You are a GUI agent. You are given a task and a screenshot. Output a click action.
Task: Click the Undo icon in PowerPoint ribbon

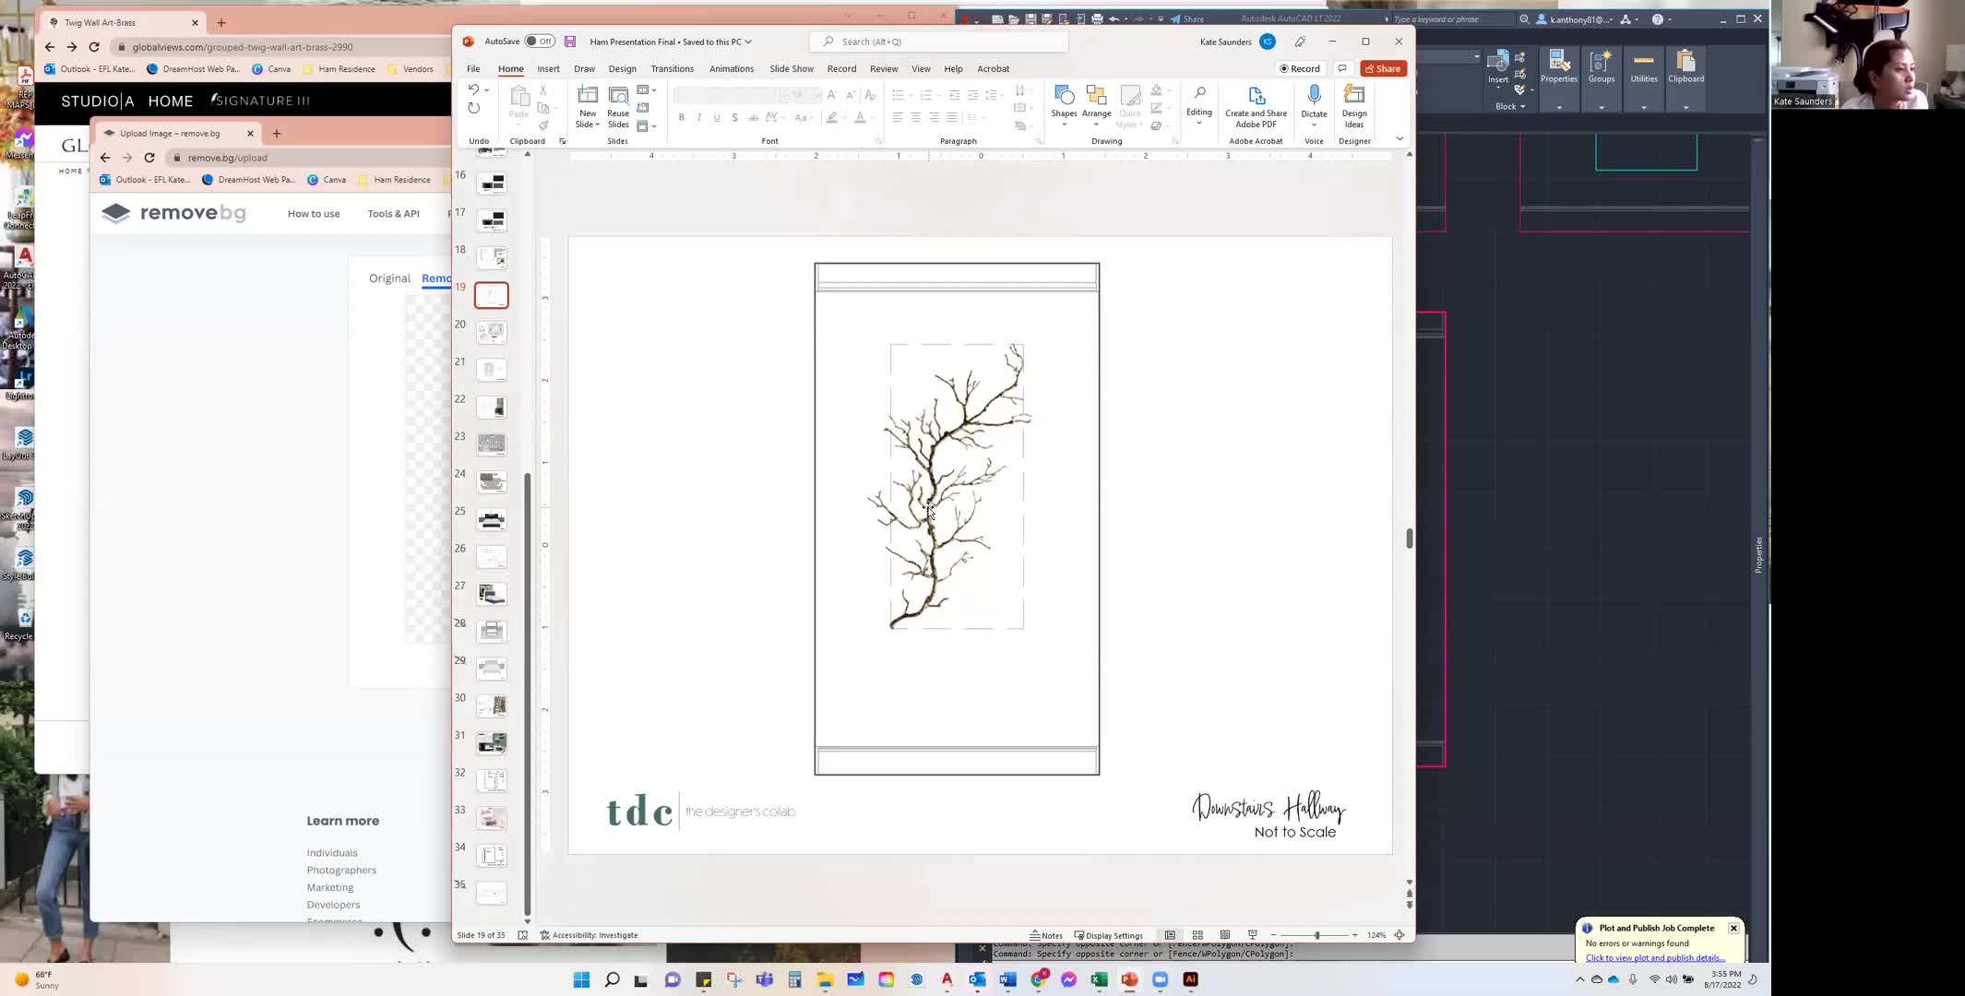[473, 89]
